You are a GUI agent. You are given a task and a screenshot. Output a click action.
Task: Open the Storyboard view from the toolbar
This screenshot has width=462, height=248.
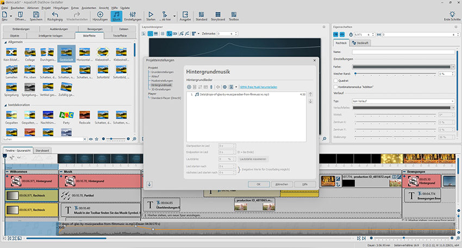coord(218,16)
